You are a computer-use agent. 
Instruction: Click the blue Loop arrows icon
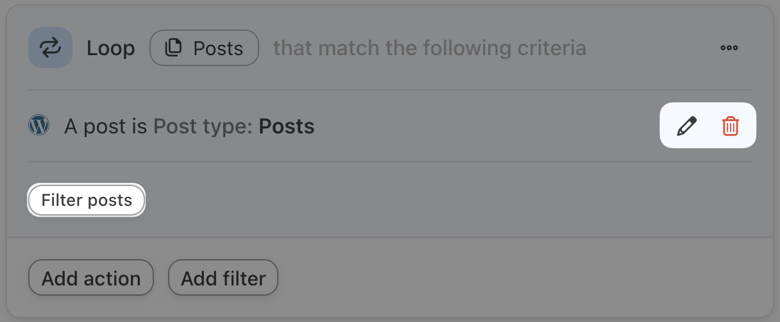[x=50, y=48]
